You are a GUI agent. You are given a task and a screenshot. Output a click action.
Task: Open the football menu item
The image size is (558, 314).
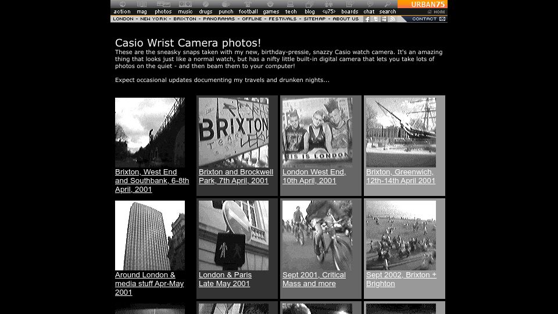coord(248,12)
